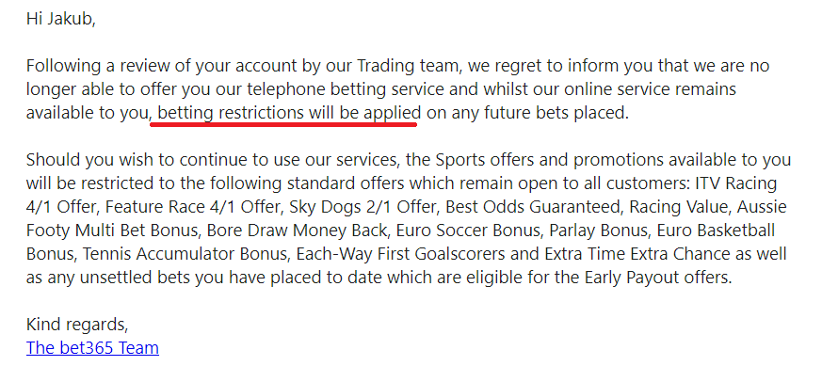Click the Tennis Accumulator Bonus text

coord(185,254)
